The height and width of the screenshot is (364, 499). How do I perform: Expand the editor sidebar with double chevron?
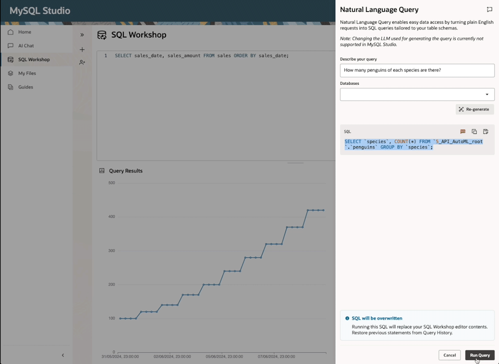click(82, 35)
